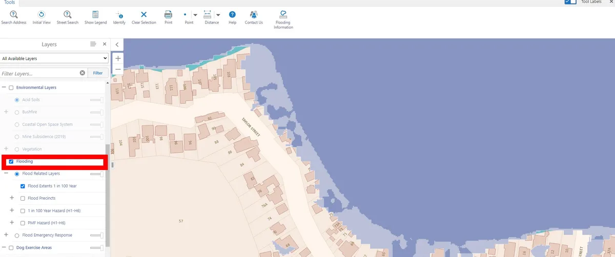615x257 pixels.
Task: Select the Coastal Open Space System radio
Action: coord(17,124)
